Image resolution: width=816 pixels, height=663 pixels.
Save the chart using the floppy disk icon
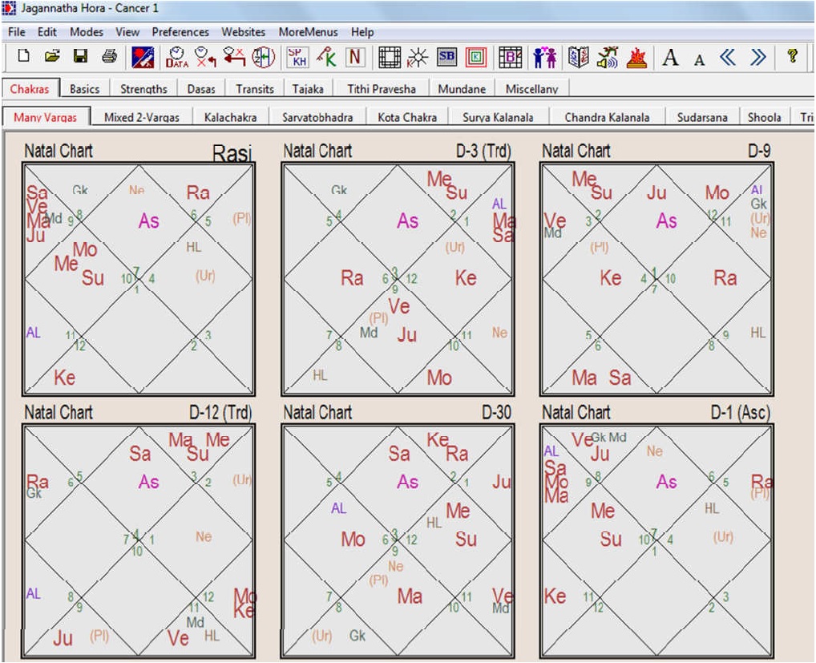pyautogui.click(x=80, y=57)
